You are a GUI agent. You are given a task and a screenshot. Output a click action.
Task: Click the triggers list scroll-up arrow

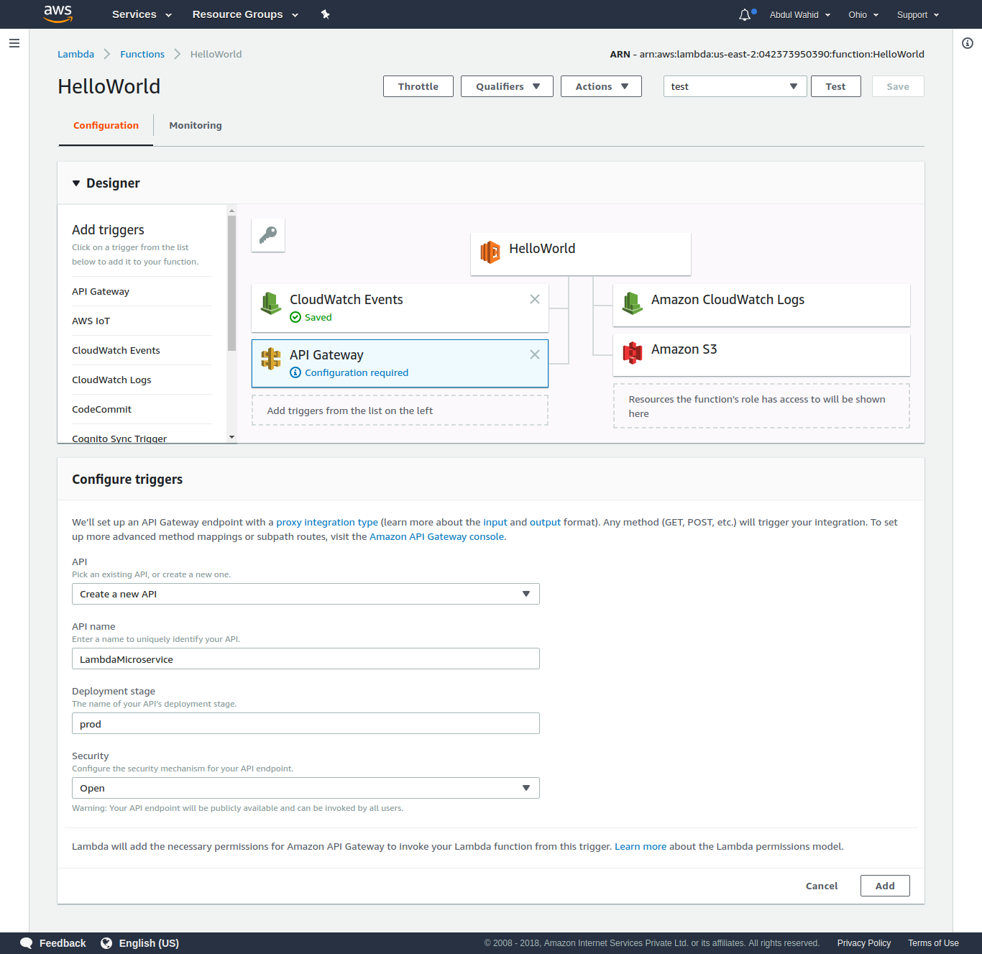pyautogui.click(x=231, y=211)
